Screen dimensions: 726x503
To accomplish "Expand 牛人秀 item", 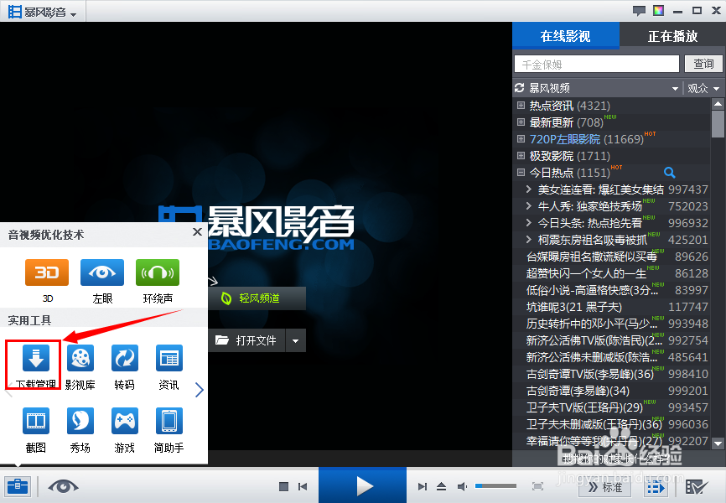I will pyautogui.click(x=528, y=205).
